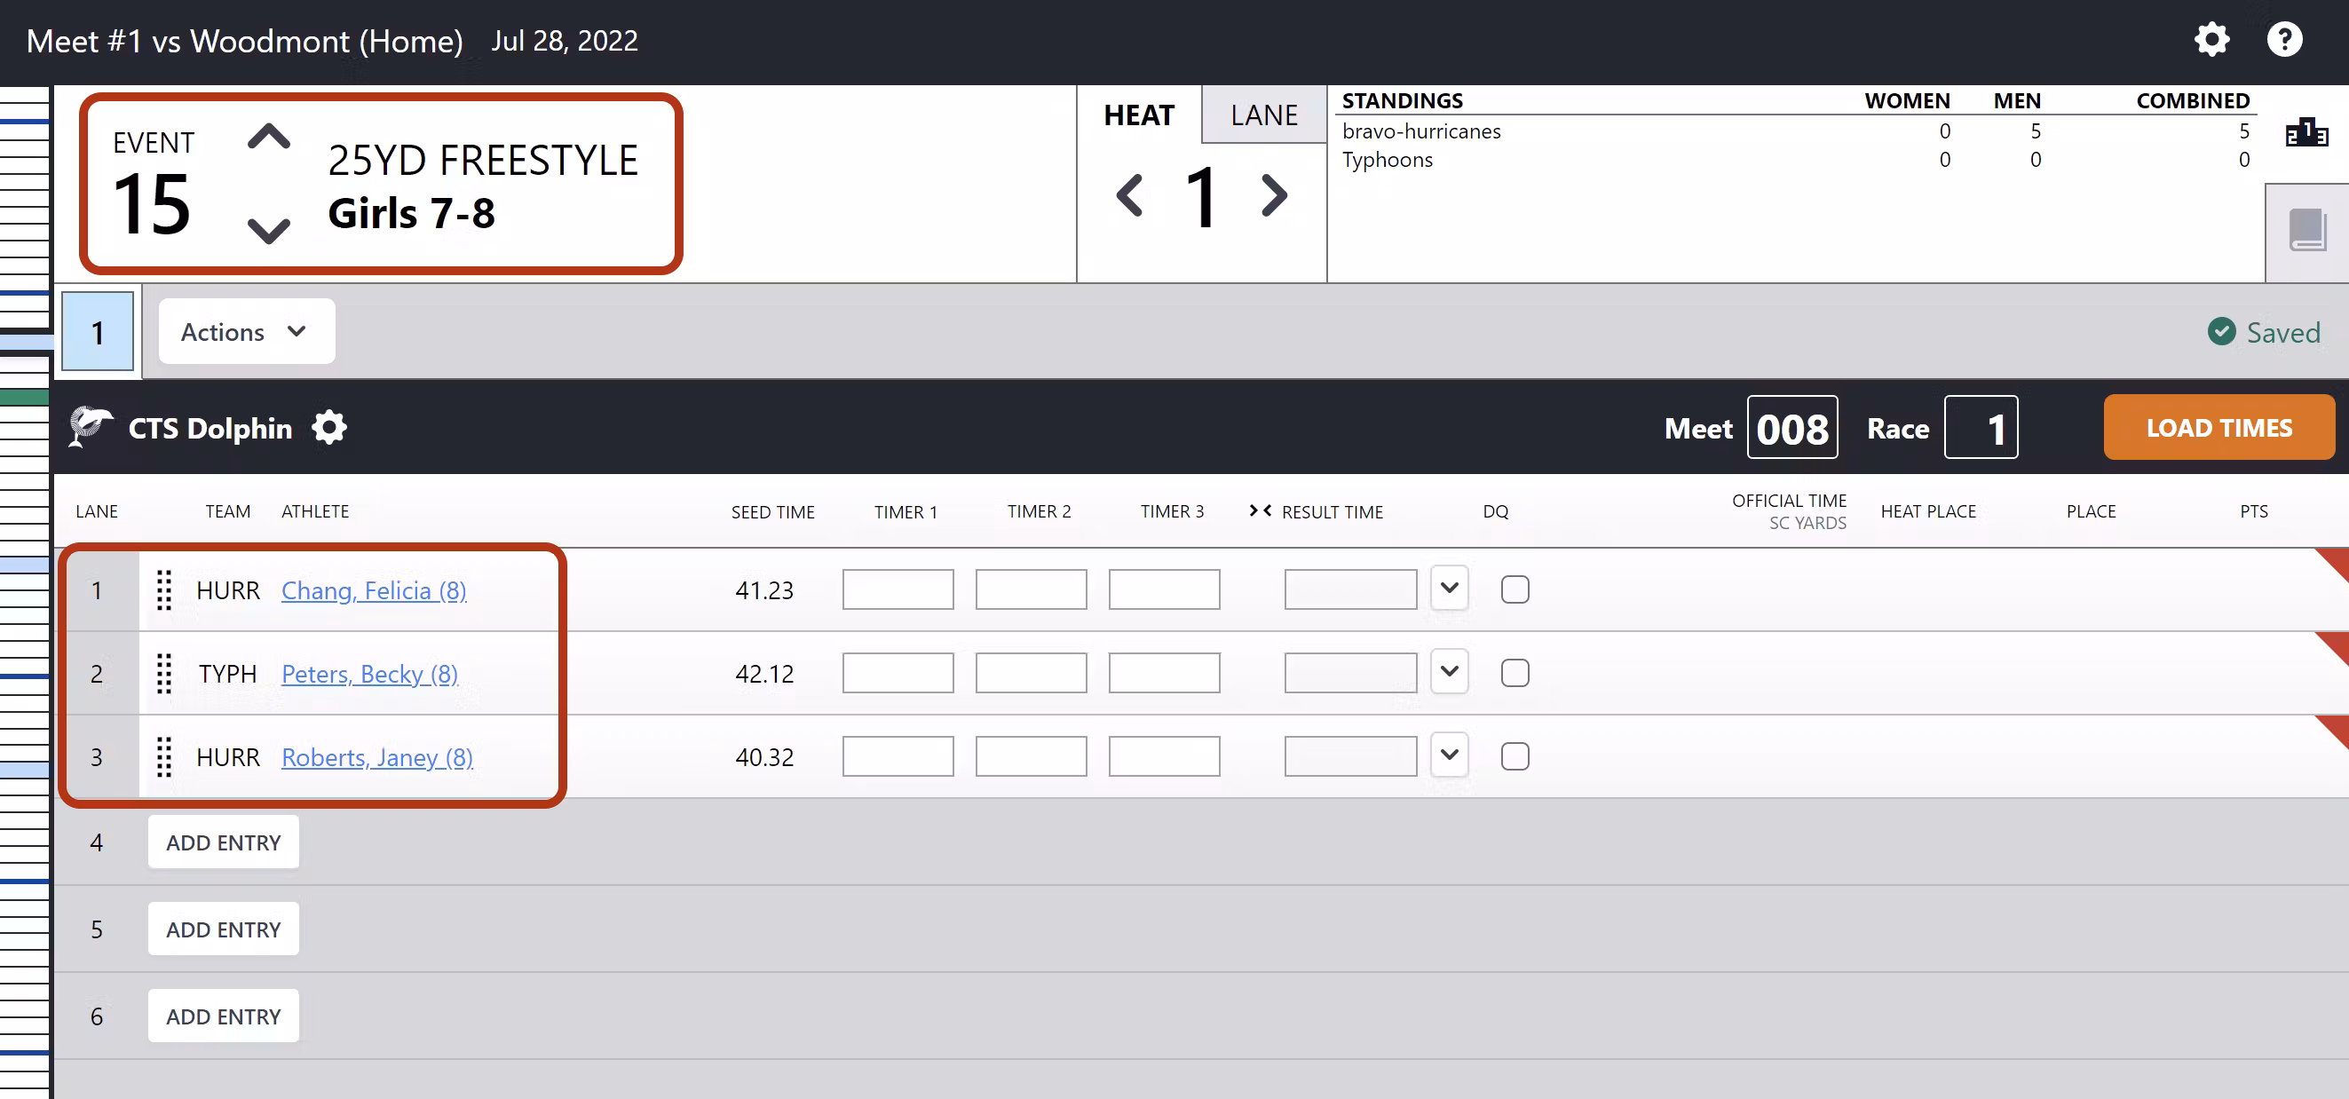Collapse result time columns toggle icon
The height and width of the screenshot is (1099, 2349).
[x=1260, y=510]
